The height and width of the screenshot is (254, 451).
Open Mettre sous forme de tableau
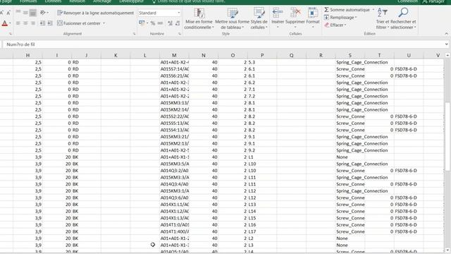232,19
